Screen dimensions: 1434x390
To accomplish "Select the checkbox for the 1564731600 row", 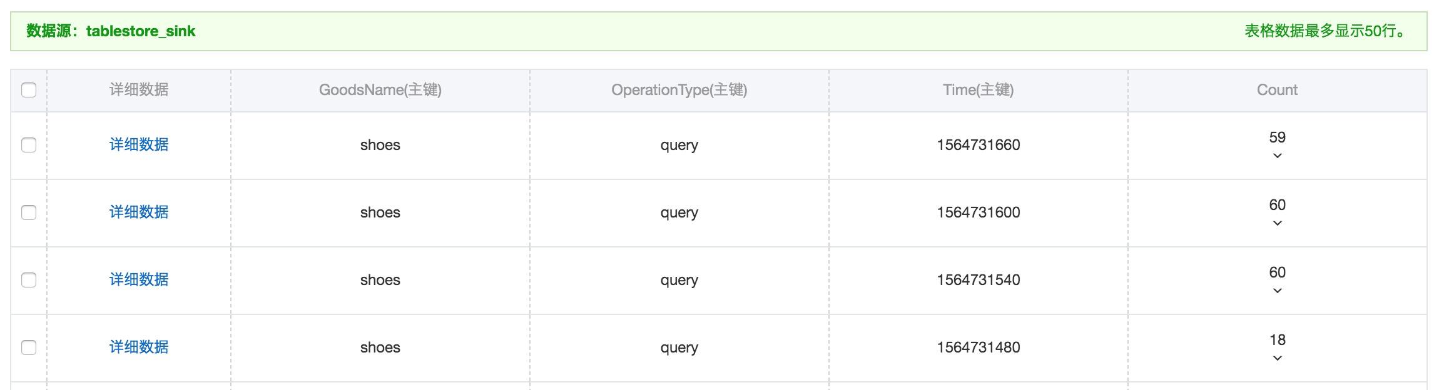I will 29,212.
